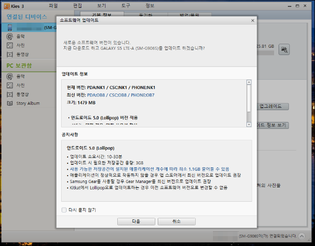Click the Kies 3 logo icon
Screen dimensions: 315x246
coord(6,6)
